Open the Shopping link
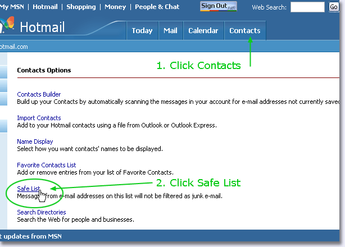The width and height of the screenshot is (345, 247). point(81,7)
